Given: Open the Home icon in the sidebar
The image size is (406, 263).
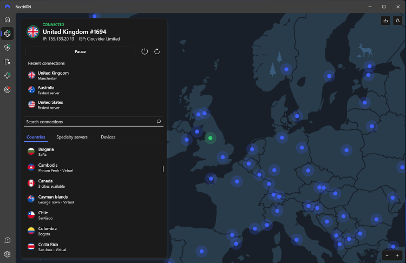Looking at the screenshot, I should point(7,19).
